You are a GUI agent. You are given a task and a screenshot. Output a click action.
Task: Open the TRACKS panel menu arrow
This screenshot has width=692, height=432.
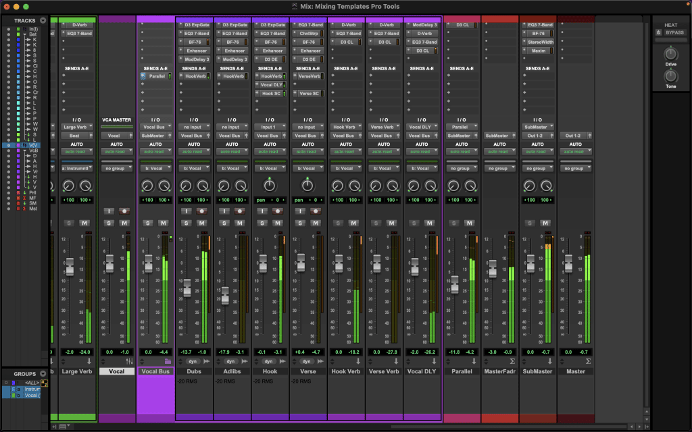click(42, 20)
